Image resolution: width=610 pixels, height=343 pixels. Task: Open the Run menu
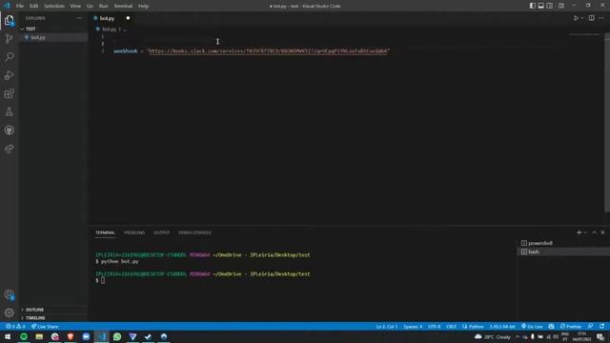coord(104,6)
